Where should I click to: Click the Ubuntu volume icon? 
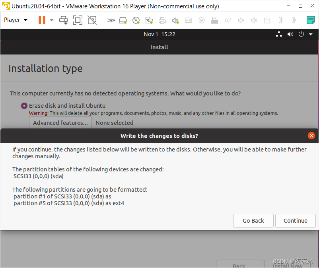[290, 34]
